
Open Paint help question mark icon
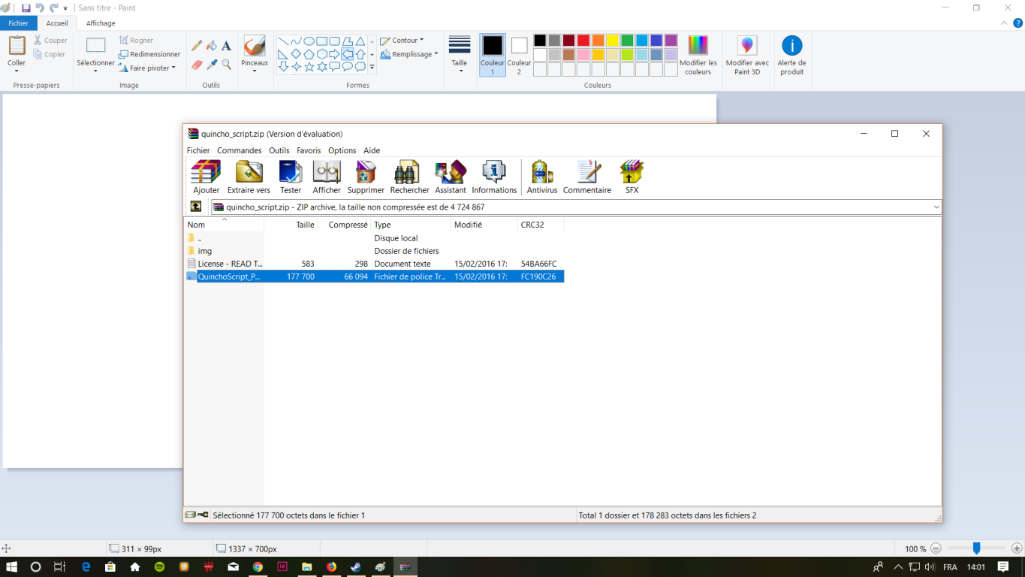click(1017, 23)
